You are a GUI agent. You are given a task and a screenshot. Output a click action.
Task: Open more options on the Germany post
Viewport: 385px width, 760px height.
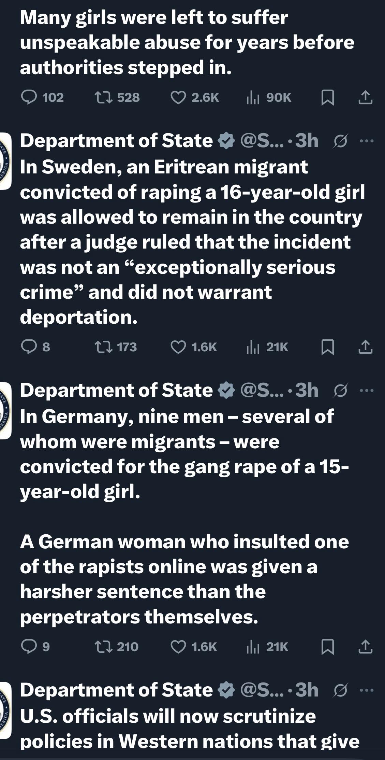tap(367, 390)
